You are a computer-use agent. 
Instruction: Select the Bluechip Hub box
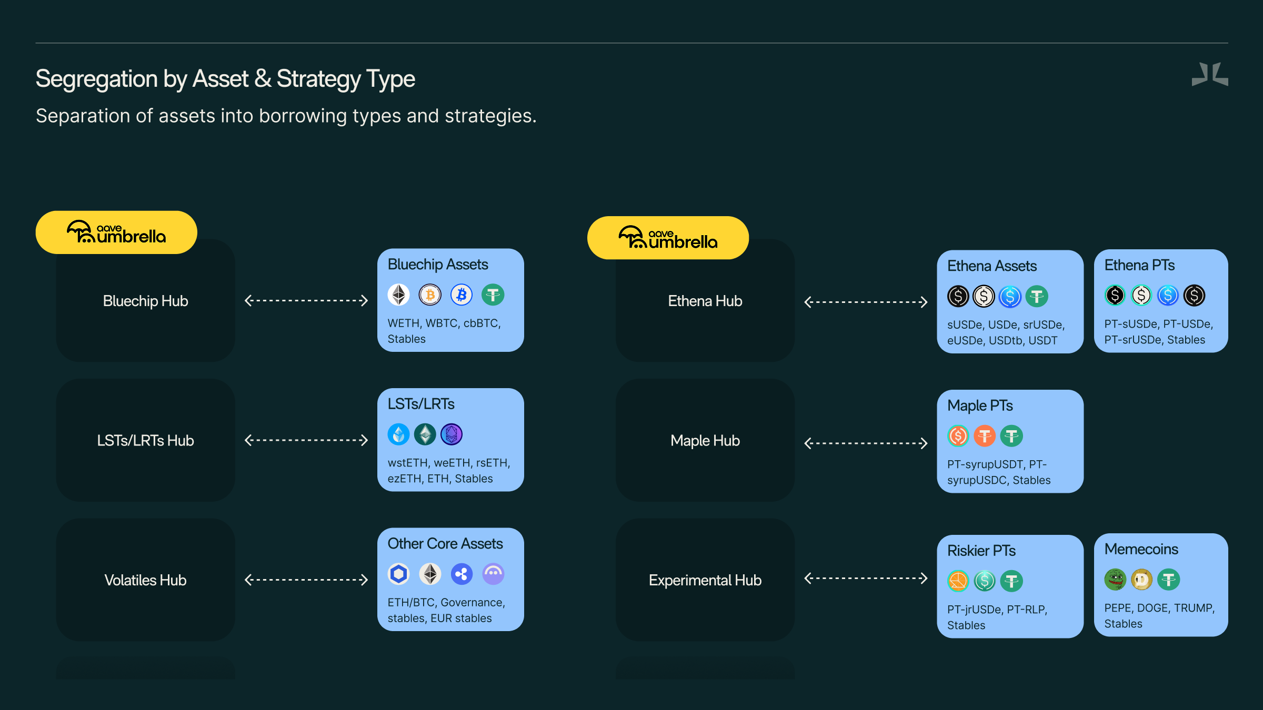click(146, 300)
